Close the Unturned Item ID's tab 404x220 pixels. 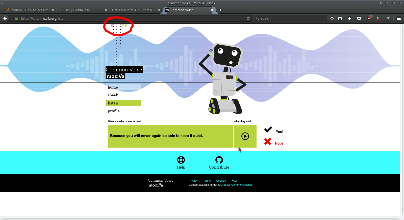coord(159,10)
